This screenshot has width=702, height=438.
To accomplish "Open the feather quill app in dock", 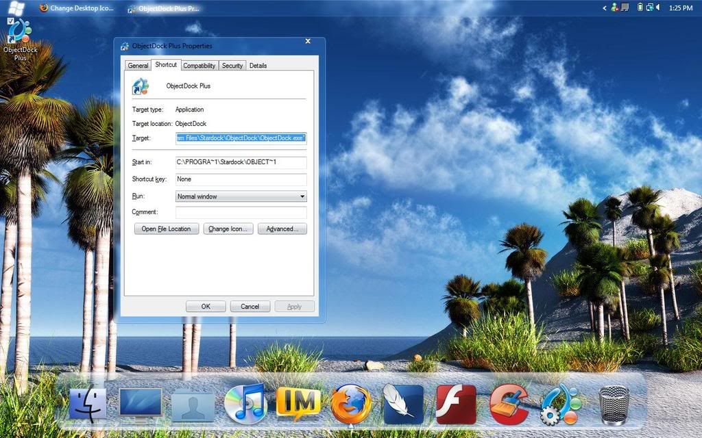I will click(403, 404).
